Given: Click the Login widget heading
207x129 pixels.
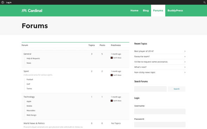Looking at the screenshot, I should pyautogui.click(x=137, y=98).
